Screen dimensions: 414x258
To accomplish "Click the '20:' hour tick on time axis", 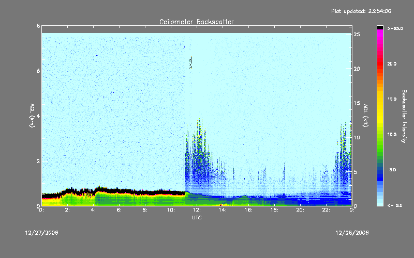I will pyautogui.click(x=300, y=210).
